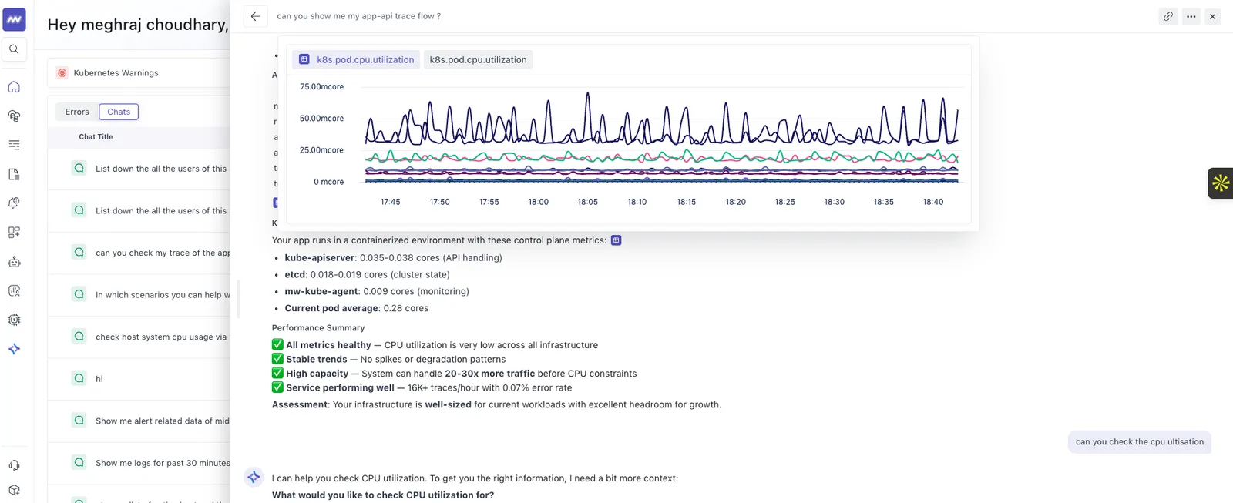Click the 'Chat Title' column header
The height and width of the screenshot is (503, 1233).
(x=96, y=137)
